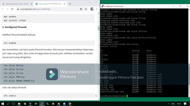The image size is (190, 106).
Task: Reload the tutorialpedia page
Action: tap(12, 9)
